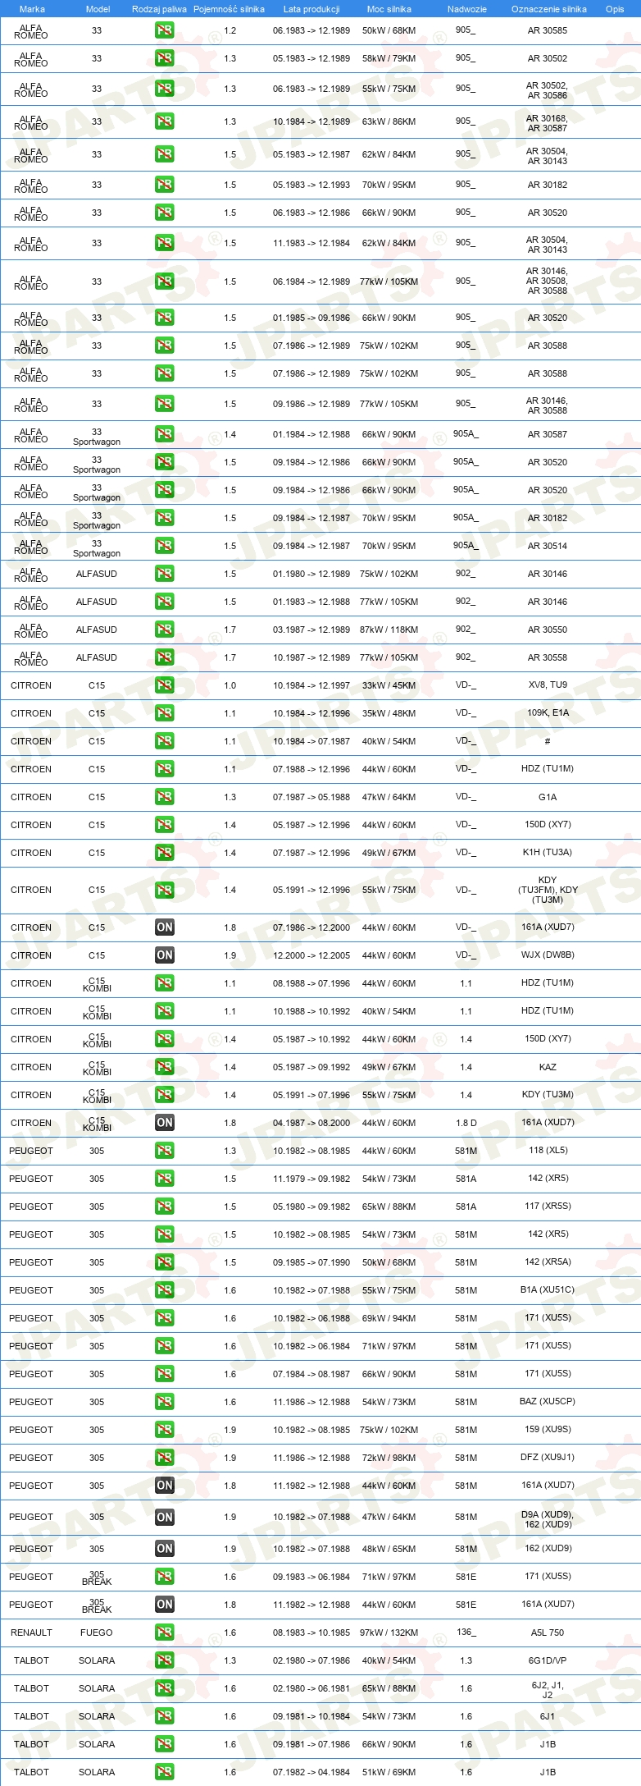Click petrol icon in 117 (XR5S) row
The image size is (641, 1786).
pyautogui.click(x=165, y=1207)
